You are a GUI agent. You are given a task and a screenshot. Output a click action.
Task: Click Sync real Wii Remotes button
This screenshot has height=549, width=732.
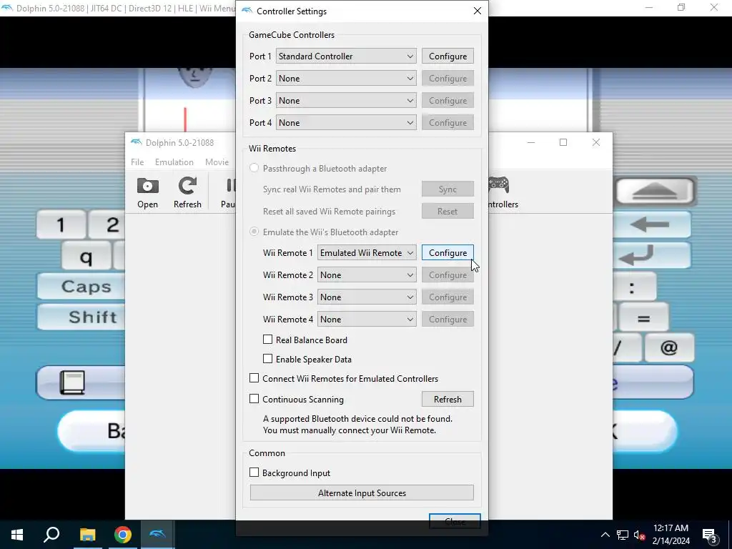(447, 189)
